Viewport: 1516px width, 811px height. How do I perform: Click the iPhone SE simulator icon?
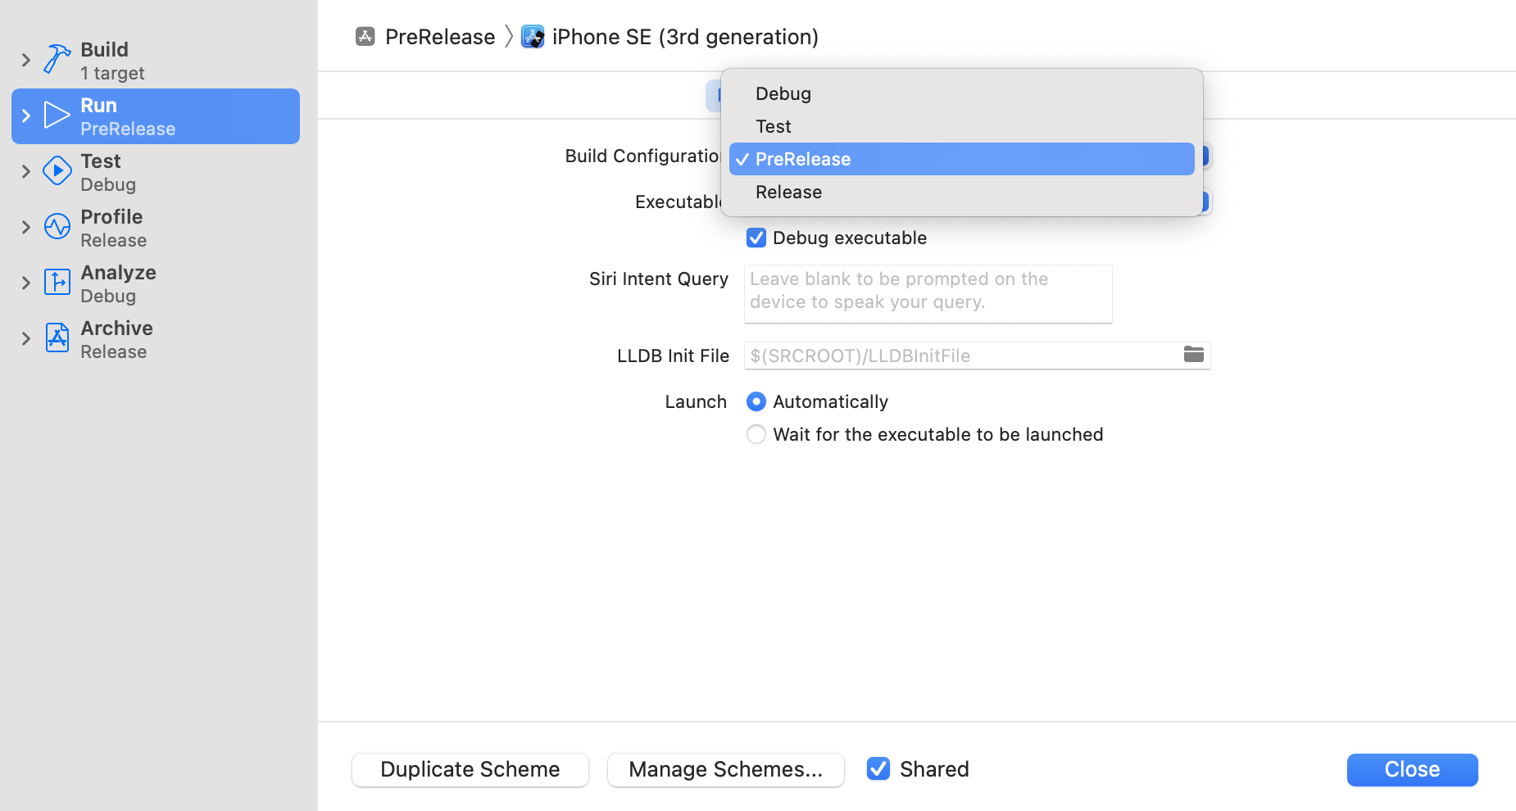[533, 37]
